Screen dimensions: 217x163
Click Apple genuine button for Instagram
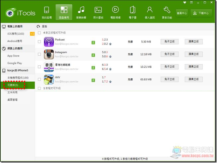[194, 54]
